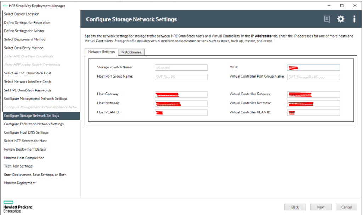Maximize the Deployment Manager window
The height and width of the screenshot is (215, 363).
click(x=342, y=6)
